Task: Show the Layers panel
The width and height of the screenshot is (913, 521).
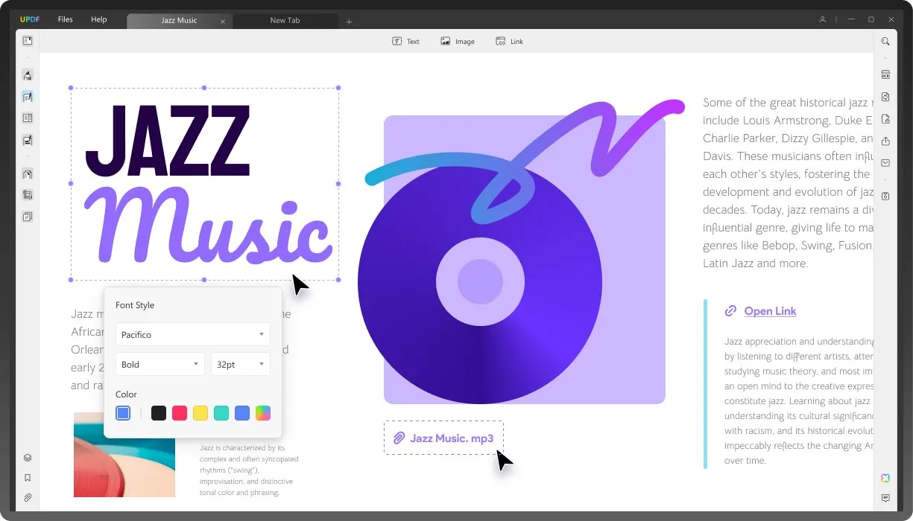Action: tap(28, 458)
